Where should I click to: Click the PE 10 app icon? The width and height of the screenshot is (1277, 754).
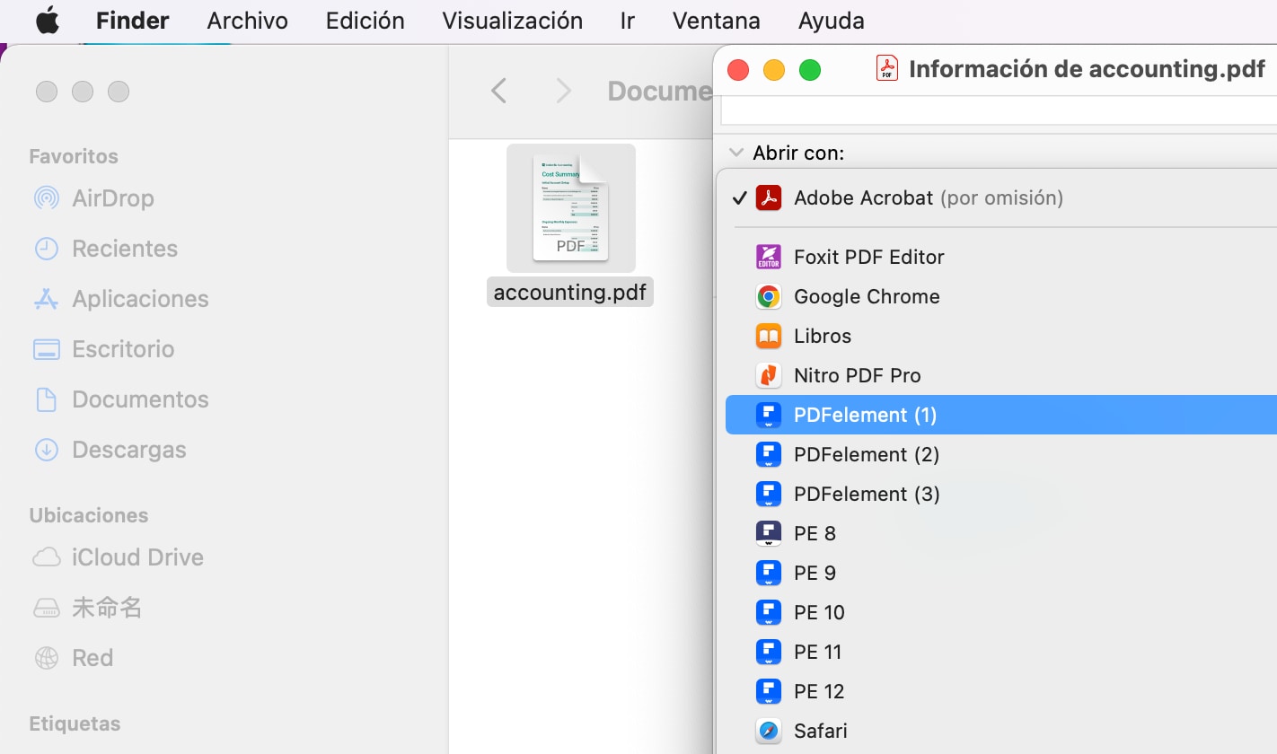769,612
